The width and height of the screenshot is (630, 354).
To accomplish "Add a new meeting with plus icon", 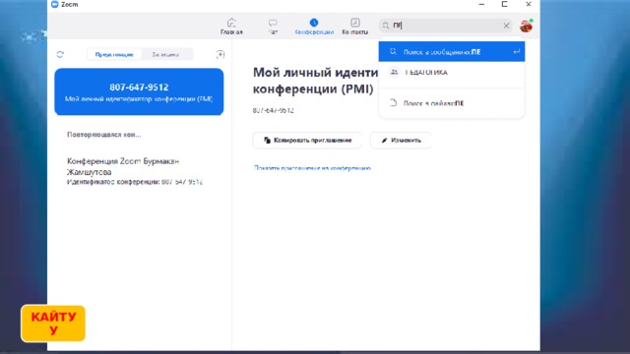I will (x=220, y=54).
